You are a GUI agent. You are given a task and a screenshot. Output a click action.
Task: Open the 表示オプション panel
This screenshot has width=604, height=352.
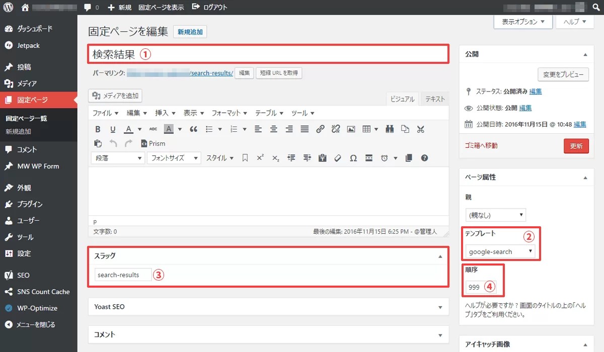(x=523, y=22)
